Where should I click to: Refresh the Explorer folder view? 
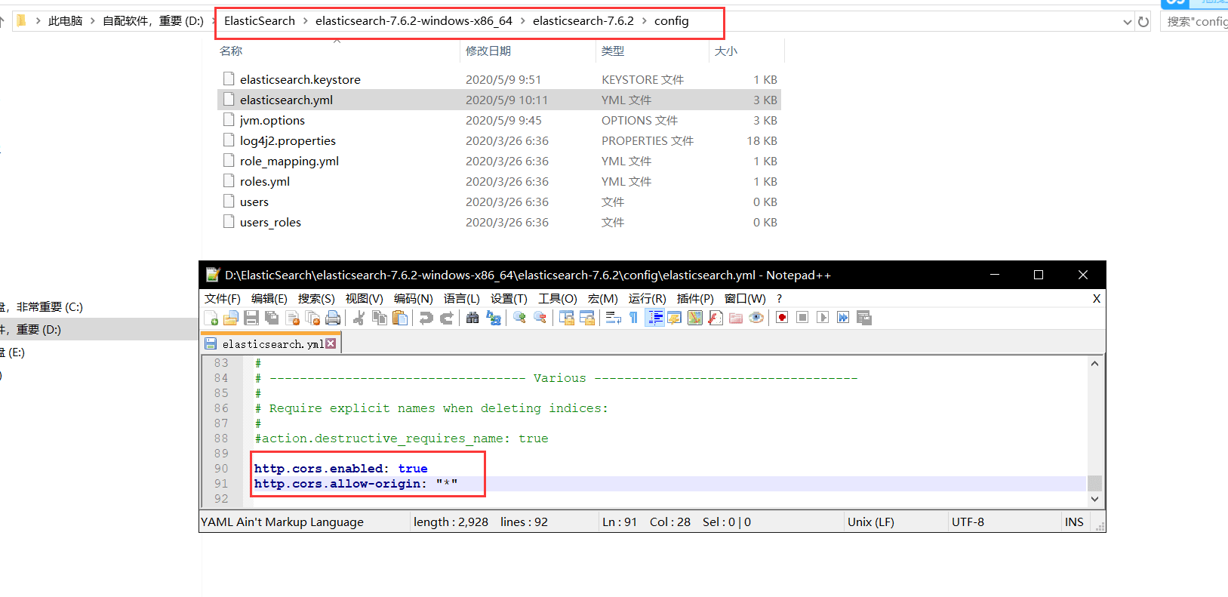click(1143, 22)
